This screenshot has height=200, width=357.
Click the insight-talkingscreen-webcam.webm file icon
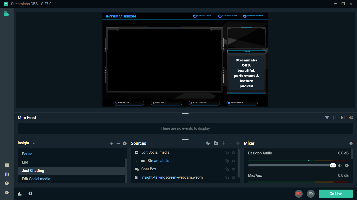(136, 177)
